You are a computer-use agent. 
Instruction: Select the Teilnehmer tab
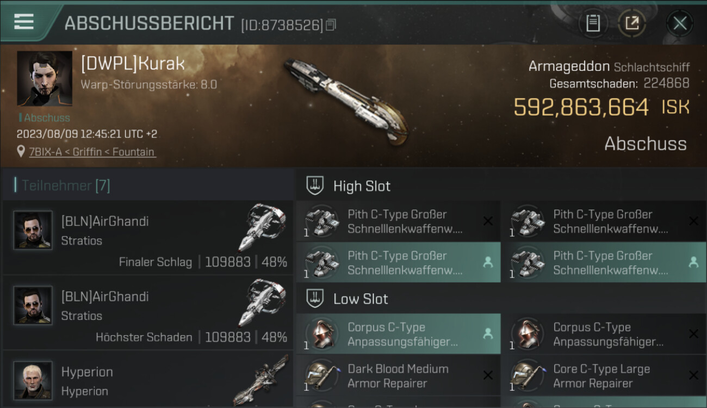pos(65,186)
